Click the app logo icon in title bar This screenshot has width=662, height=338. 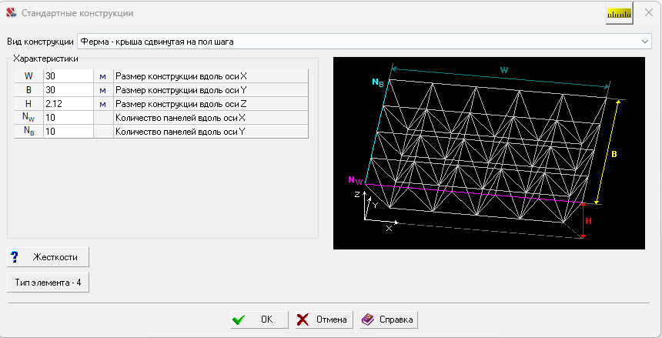tap(12, 13)
